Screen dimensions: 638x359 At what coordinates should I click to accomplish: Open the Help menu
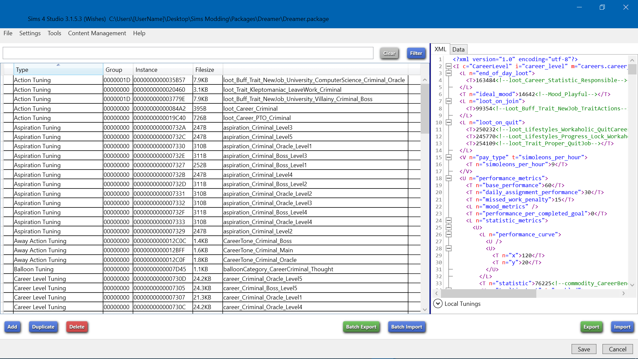[x=139, y=33]
